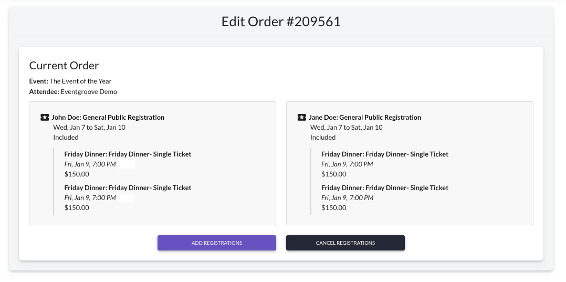Click the Cancel Registrations button

(345, 243)
